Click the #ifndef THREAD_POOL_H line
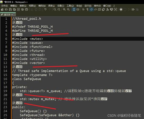Viewport: 144px width, 119px height. (x=33, y=27)
